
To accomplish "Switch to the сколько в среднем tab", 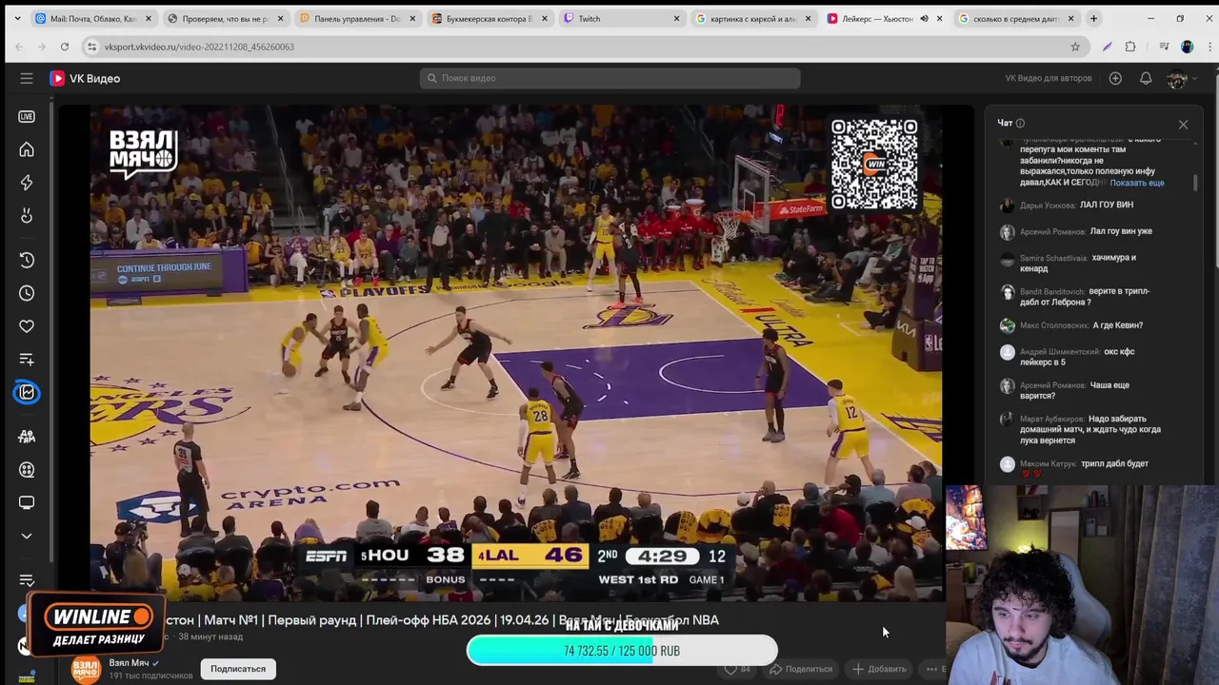I will [x=1015, y=18].
